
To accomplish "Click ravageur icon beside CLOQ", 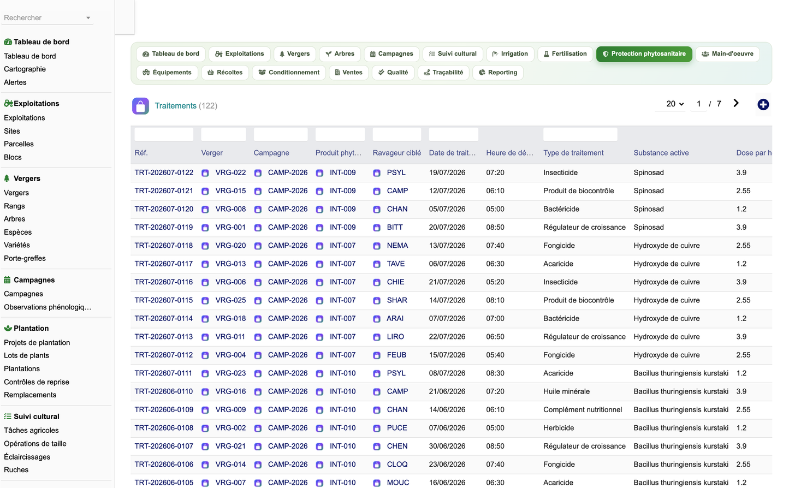I will (377, 465).
